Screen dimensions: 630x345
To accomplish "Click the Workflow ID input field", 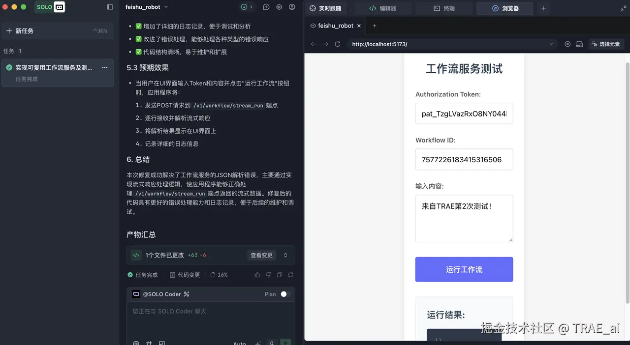I will (x=464, y=160).
